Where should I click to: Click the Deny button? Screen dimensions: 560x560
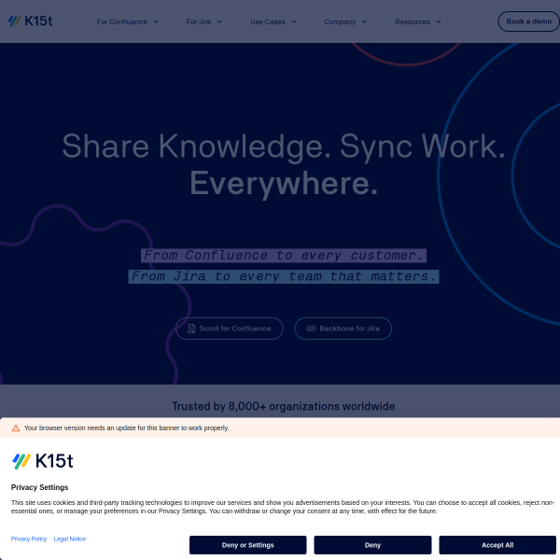tap(372, 545)
